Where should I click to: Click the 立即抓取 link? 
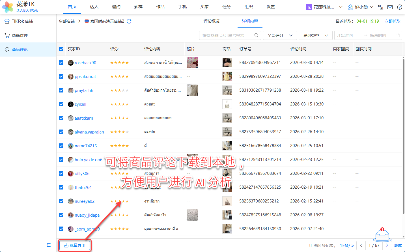tap(393, 21)
